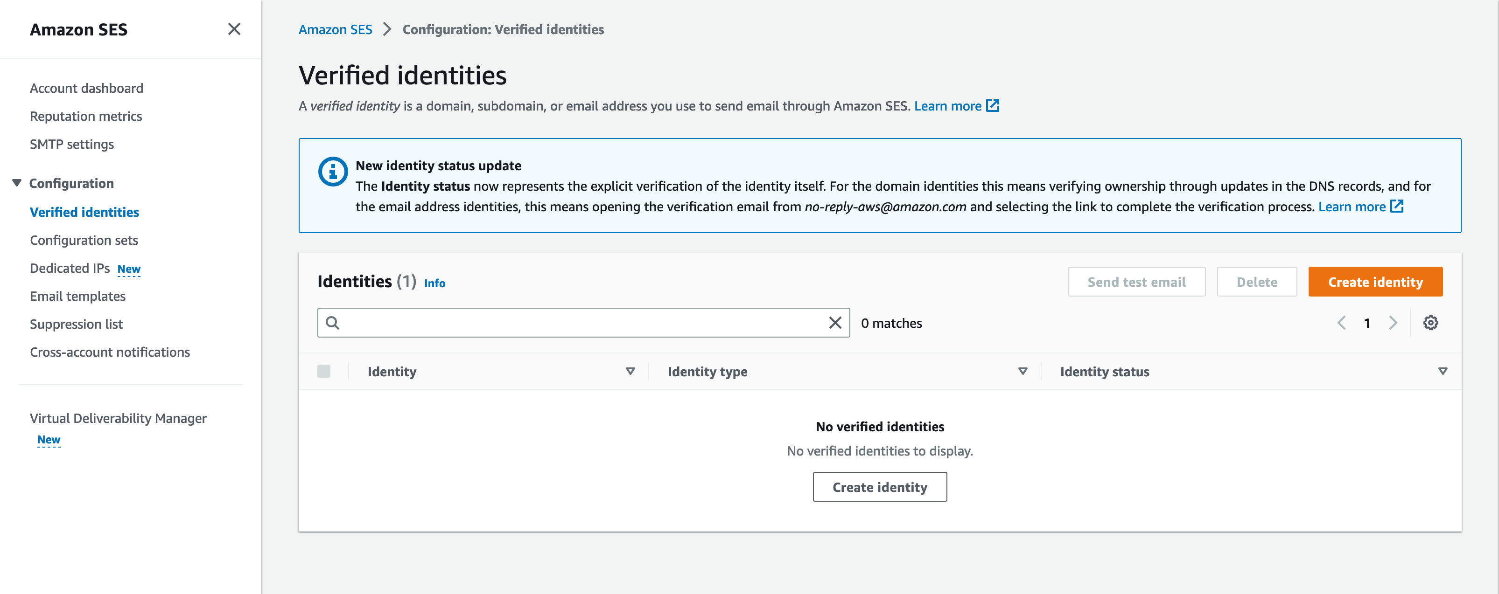This screenshot has height=594, width=1499.
Task: Open Suppression list
Action: (76, 324)
